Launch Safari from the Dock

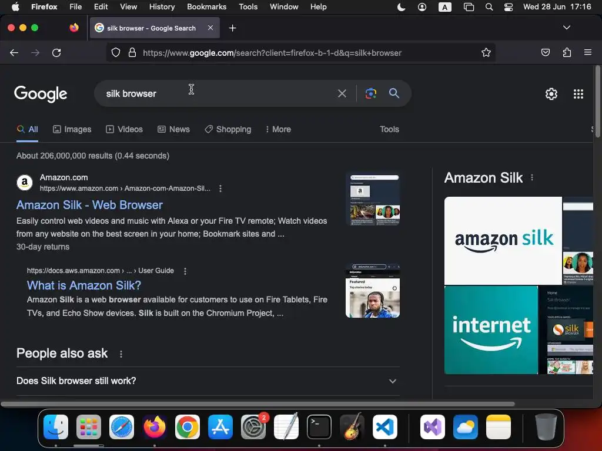pos(122,427)
